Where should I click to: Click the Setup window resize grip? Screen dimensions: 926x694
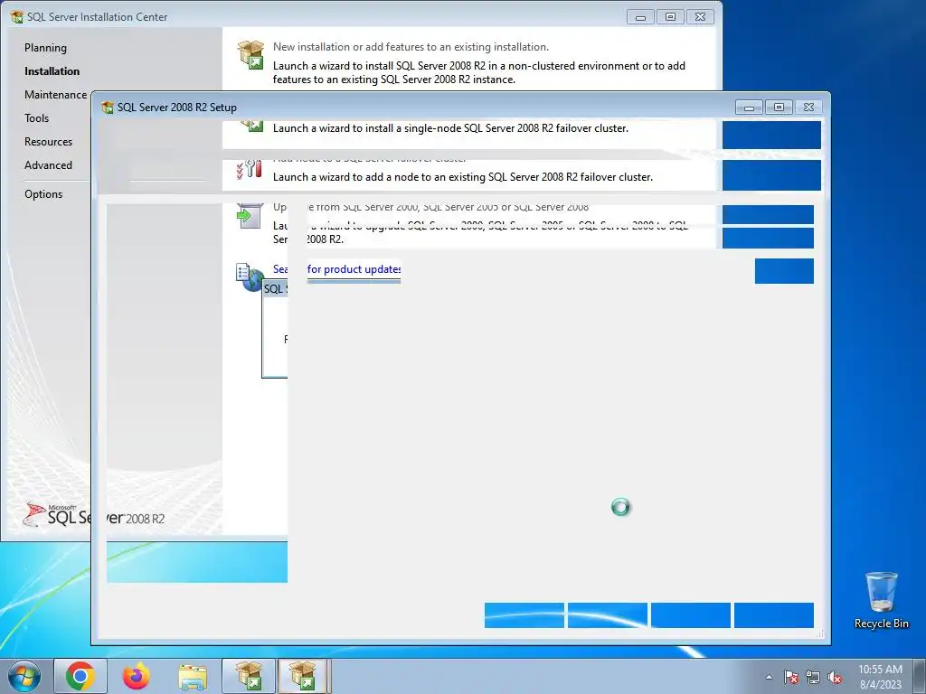click(819, 634)
